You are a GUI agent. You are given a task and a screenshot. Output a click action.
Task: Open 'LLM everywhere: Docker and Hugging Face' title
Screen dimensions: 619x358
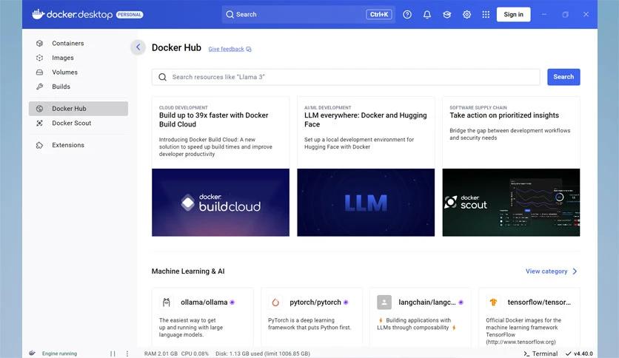(x=366, y=120)
